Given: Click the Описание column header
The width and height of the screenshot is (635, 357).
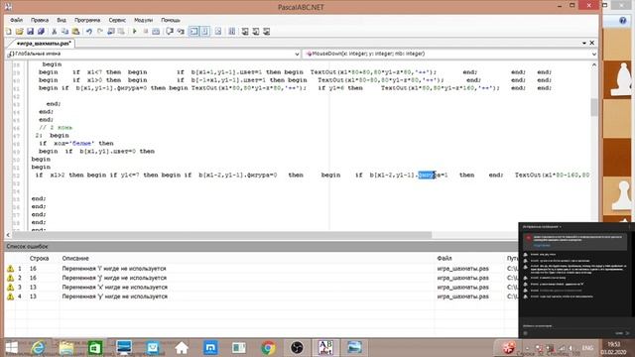Looking at the screenshot, I should (x=75, y=258).
